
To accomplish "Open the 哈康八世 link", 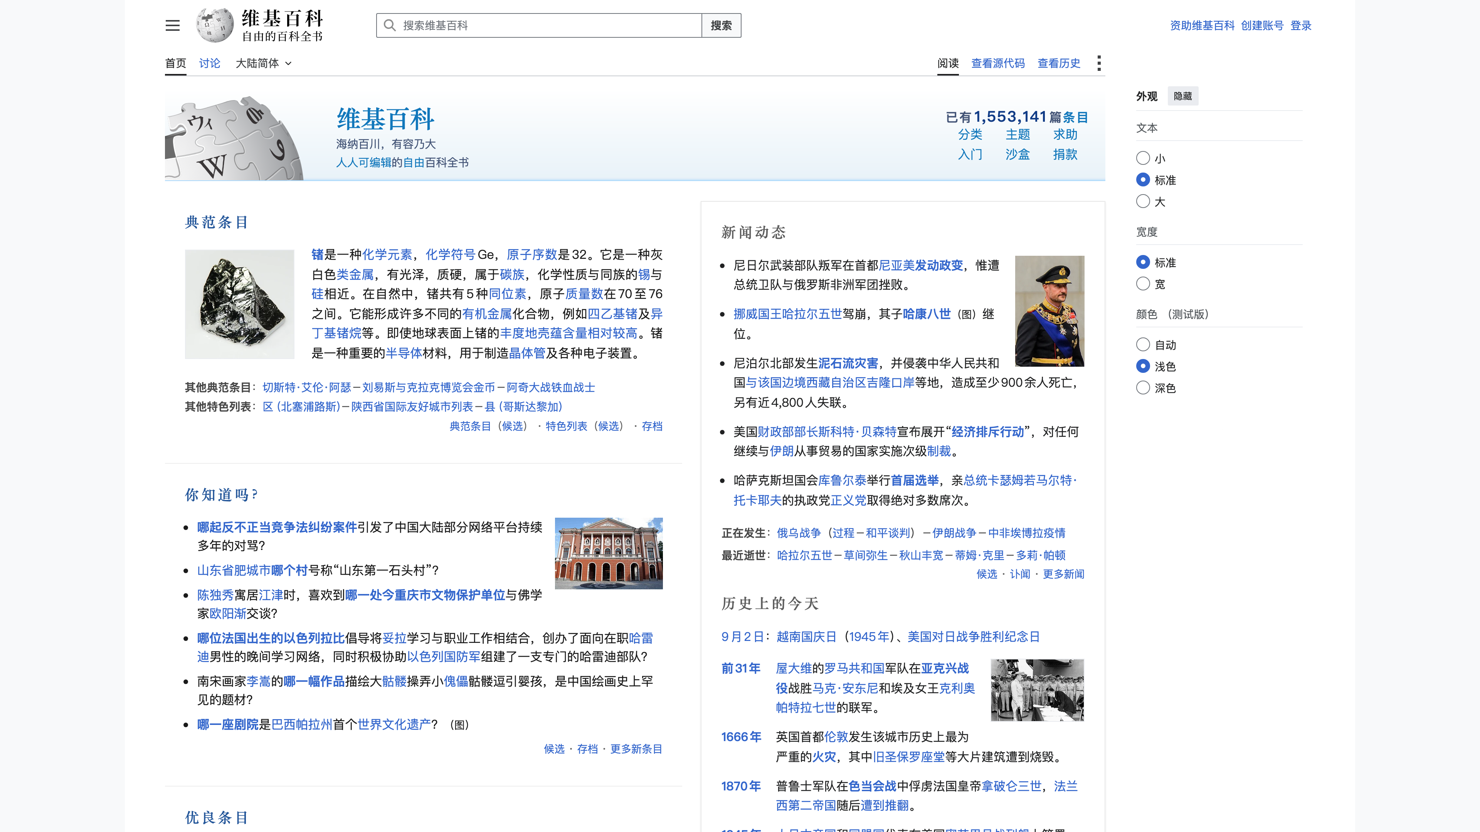I will click(927, 314).
